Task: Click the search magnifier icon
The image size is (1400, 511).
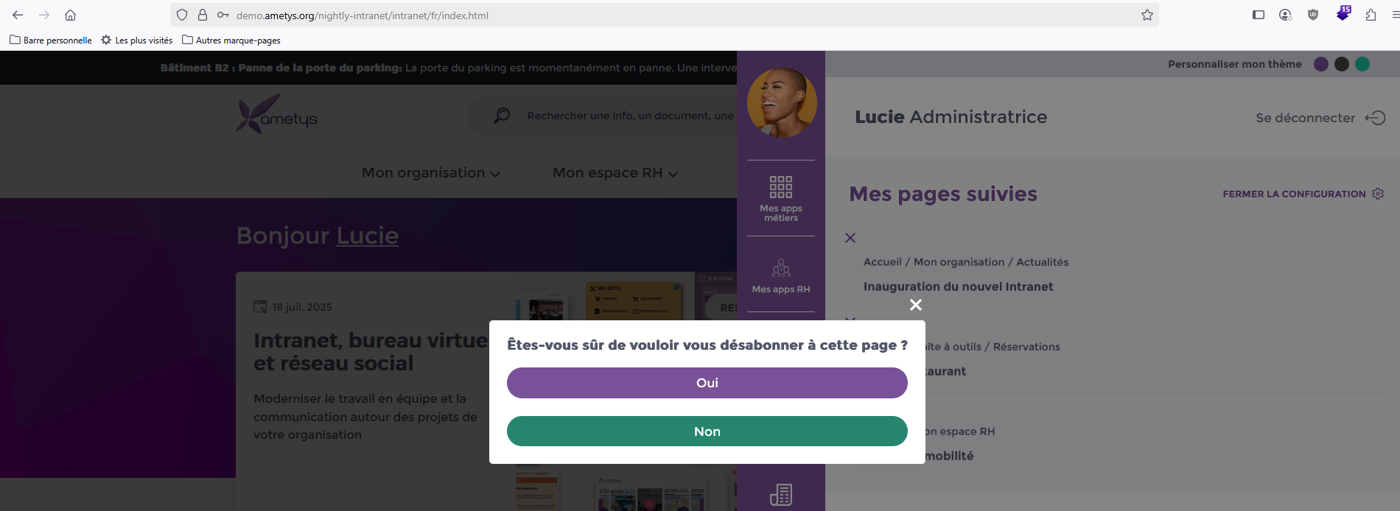Action: coord(502,116)
